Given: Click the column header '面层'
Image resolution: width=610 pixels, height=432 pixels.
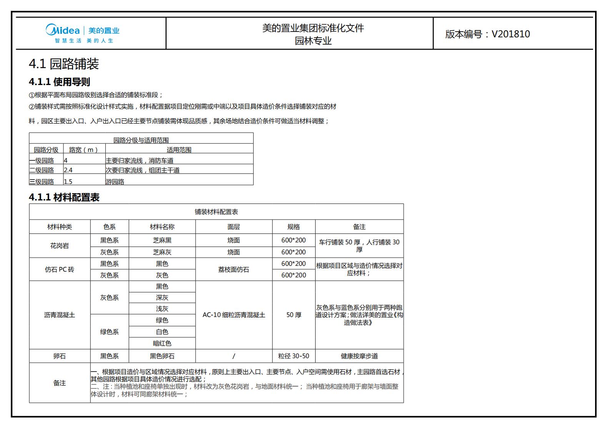Looking at the screenshot, I should 234,227.
